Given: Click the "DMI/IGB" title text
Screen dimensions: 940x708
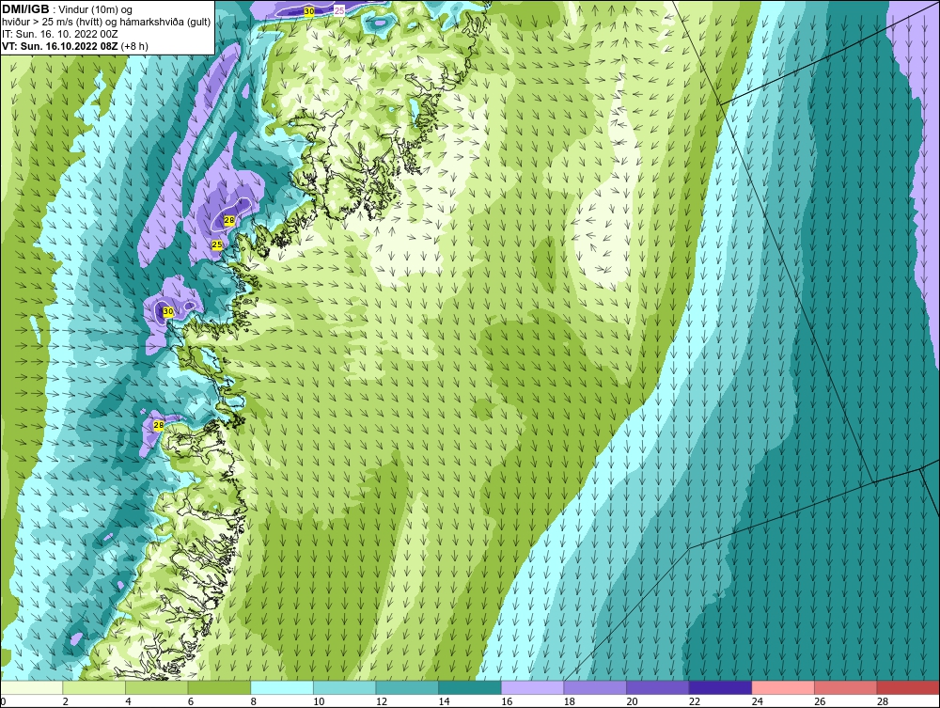Looking at the screenshot, I should (25, 9).
